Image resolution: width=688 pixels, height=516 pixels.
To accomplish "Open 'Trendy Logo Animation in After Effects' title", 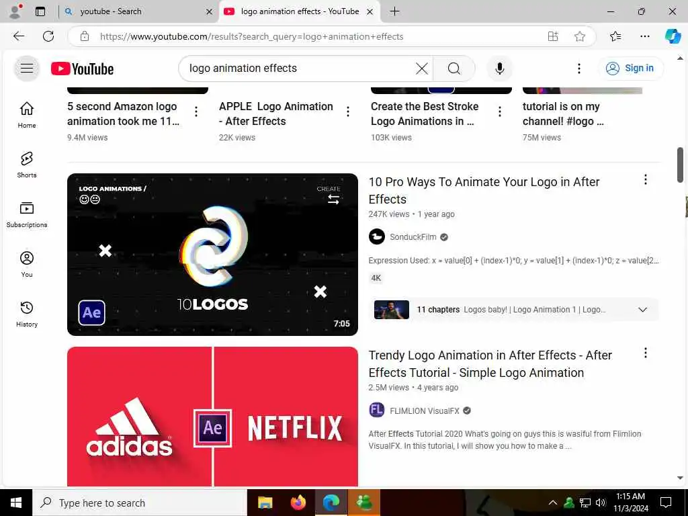I will click(490, 363).
